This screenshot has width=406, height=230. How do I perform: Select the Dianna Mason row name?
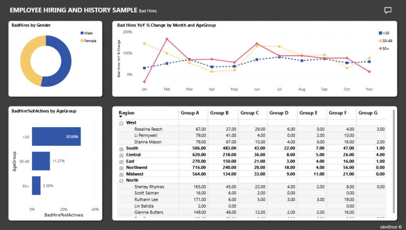point(148,142)
